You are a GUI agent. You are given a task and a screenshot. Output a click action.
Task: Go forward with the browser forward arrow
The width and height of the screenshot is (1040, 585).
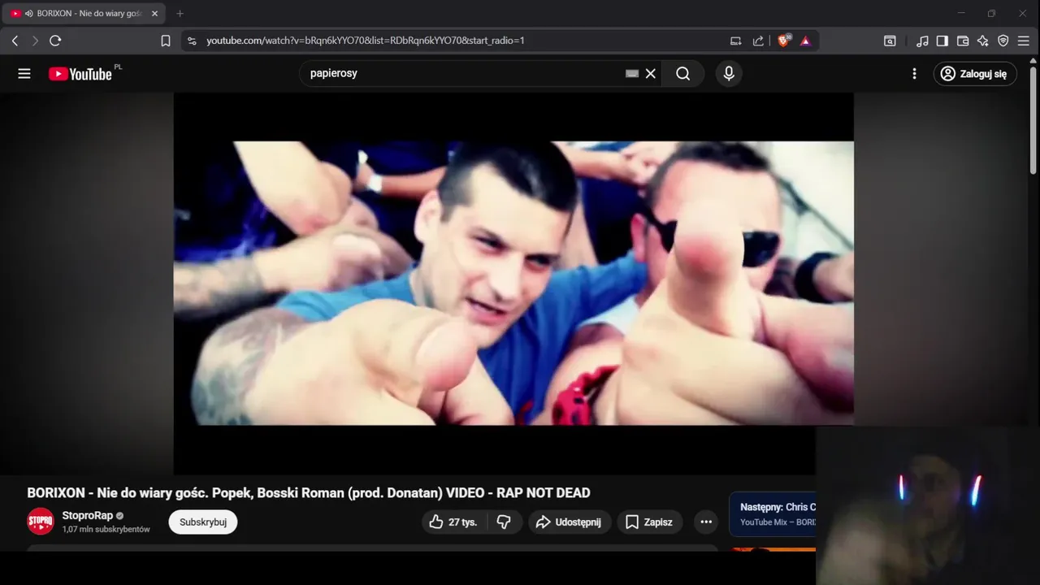pos(35,41)
